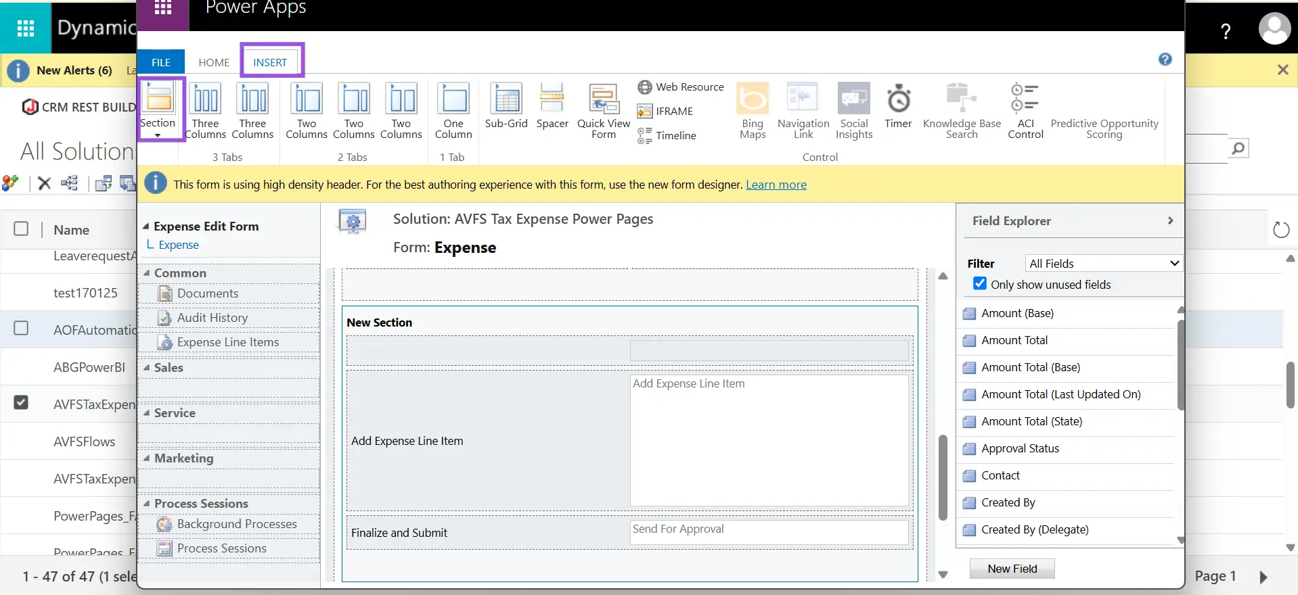The width and height of the screenshot is (1298, 595).
Task: Collapse the Common navigation group
Action: 146,272
